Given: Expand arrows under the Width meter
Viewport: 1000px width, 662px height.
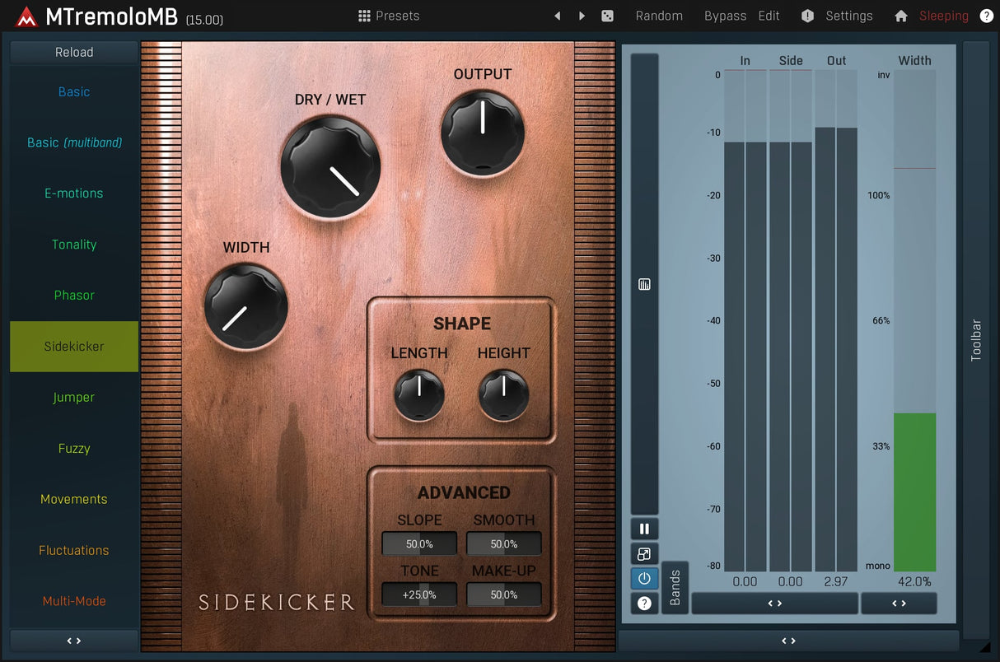Looking at the screenshot, I should tap(899, 604).
